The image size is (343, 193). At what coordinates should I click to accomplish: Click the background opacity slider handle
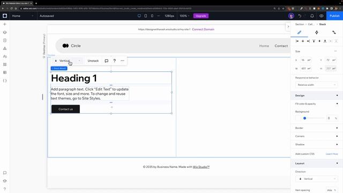[304, 118]
